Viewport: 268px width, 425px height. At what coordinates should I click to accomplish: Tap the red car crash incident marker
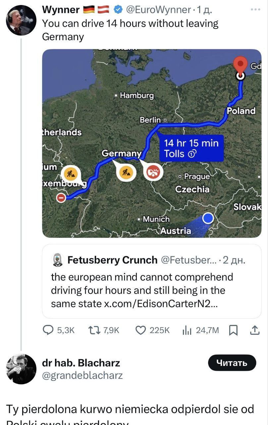pos(153,172)
